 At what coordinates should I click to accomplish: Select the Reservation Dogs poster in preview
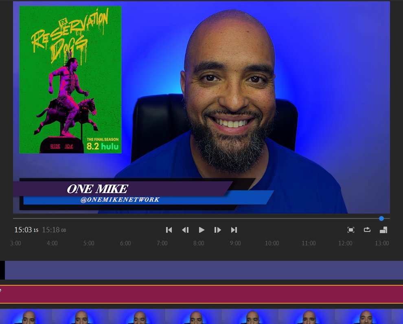(x=70, y=79)
